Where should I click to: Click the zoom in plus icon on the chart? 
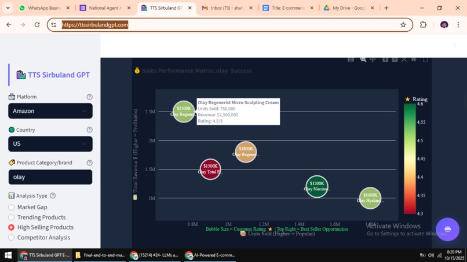coord(385,60)
